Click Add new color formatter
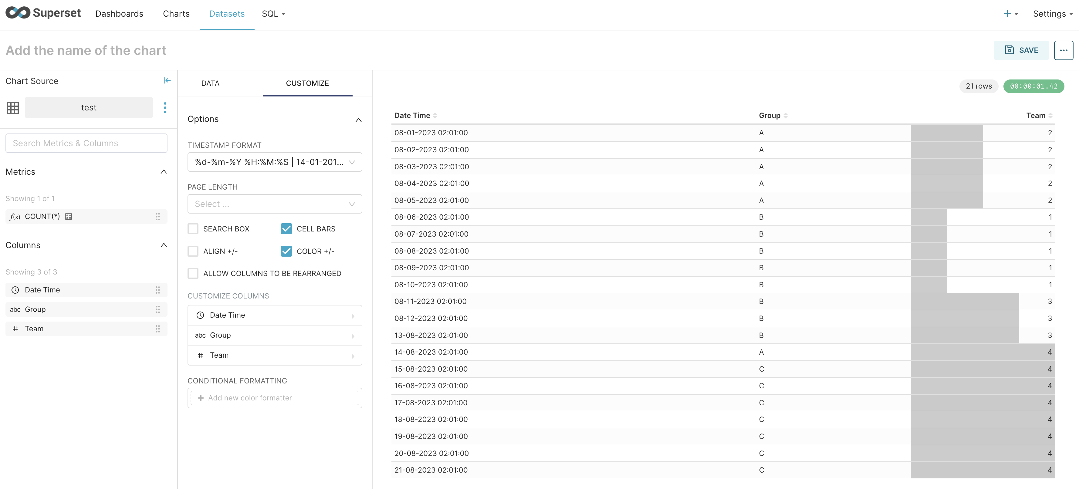This screenshot has width=1079, height=489. (x=275, y=398)
